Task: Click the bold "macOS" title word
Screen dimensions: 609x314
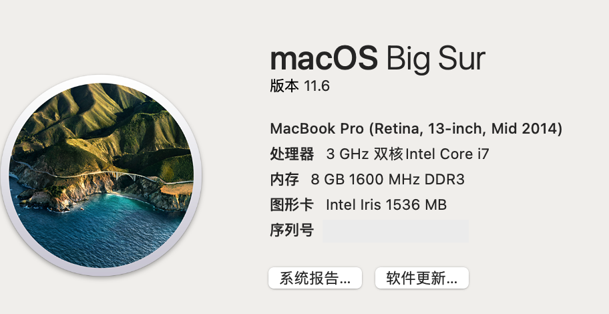Action: tap(325, 59)
